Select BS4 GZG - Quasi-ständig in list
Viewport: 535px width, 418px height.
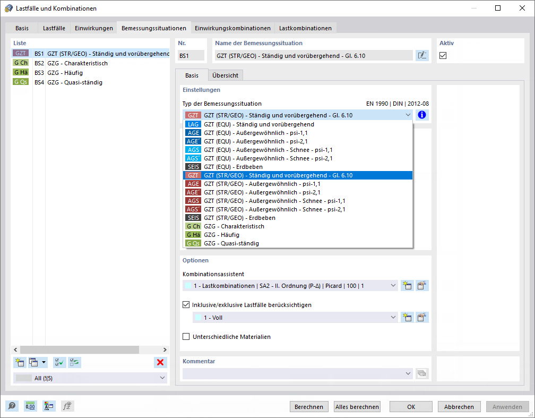(90, 82)
